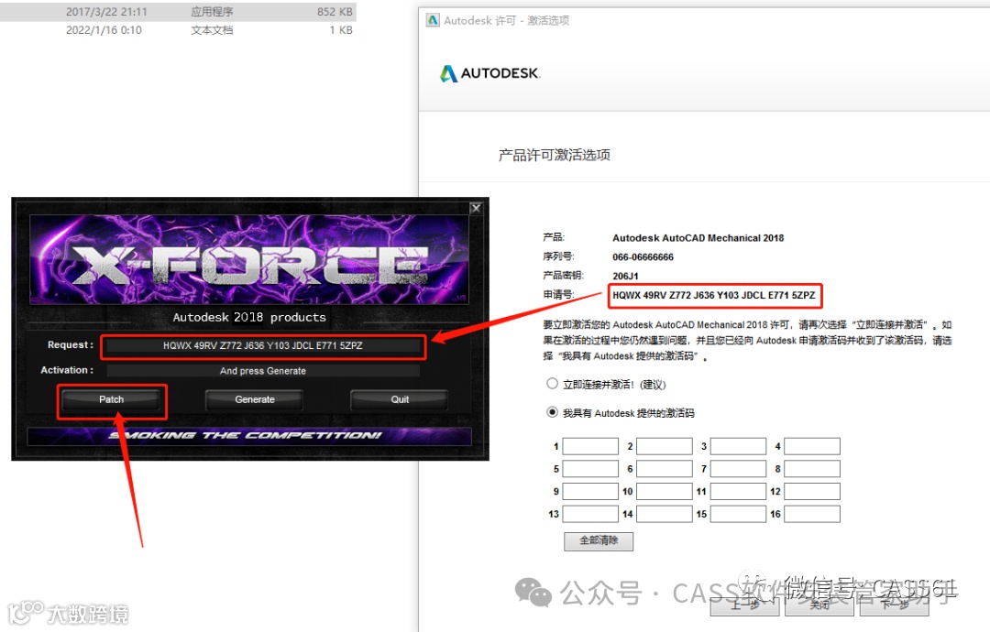Click the 上一步 back button
Viewport: 990px width, 632px height.
(x=745, y=605)
